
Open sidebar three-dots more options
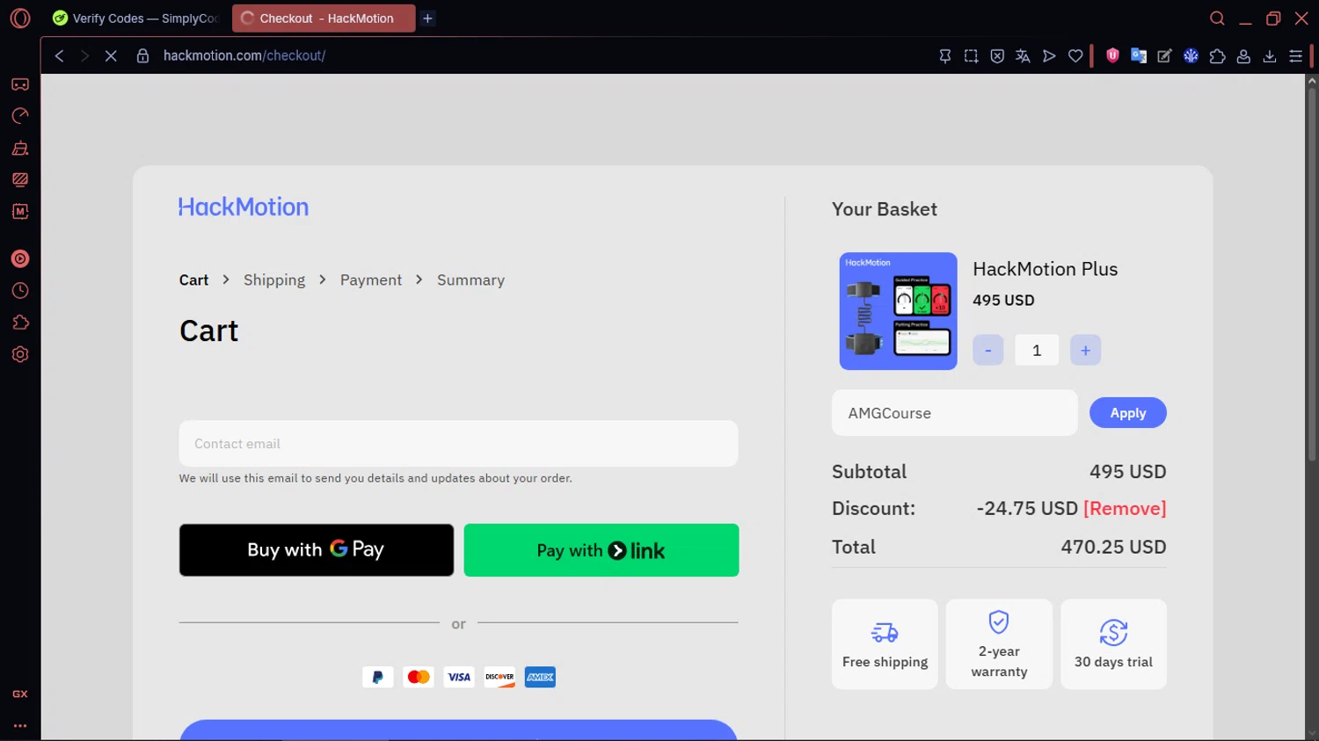click(20, 726)
